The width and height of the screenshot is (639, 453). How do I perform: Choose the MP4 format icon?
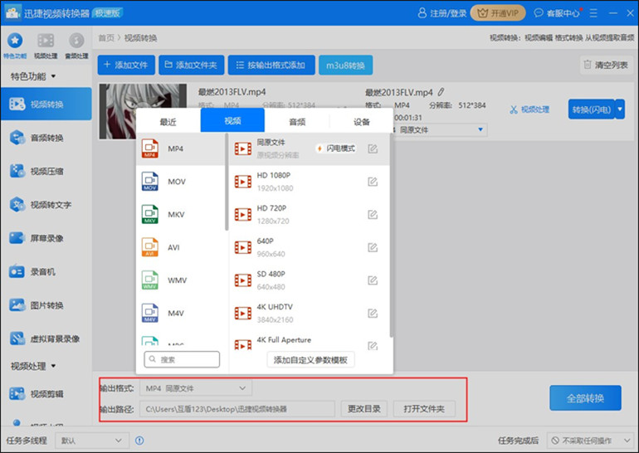pyautogui.click(x=150, y=149)
